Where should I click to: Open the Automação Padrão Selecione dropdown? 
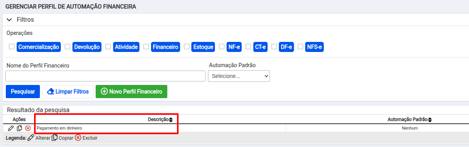pyautogui.click(x=239, y=76)
